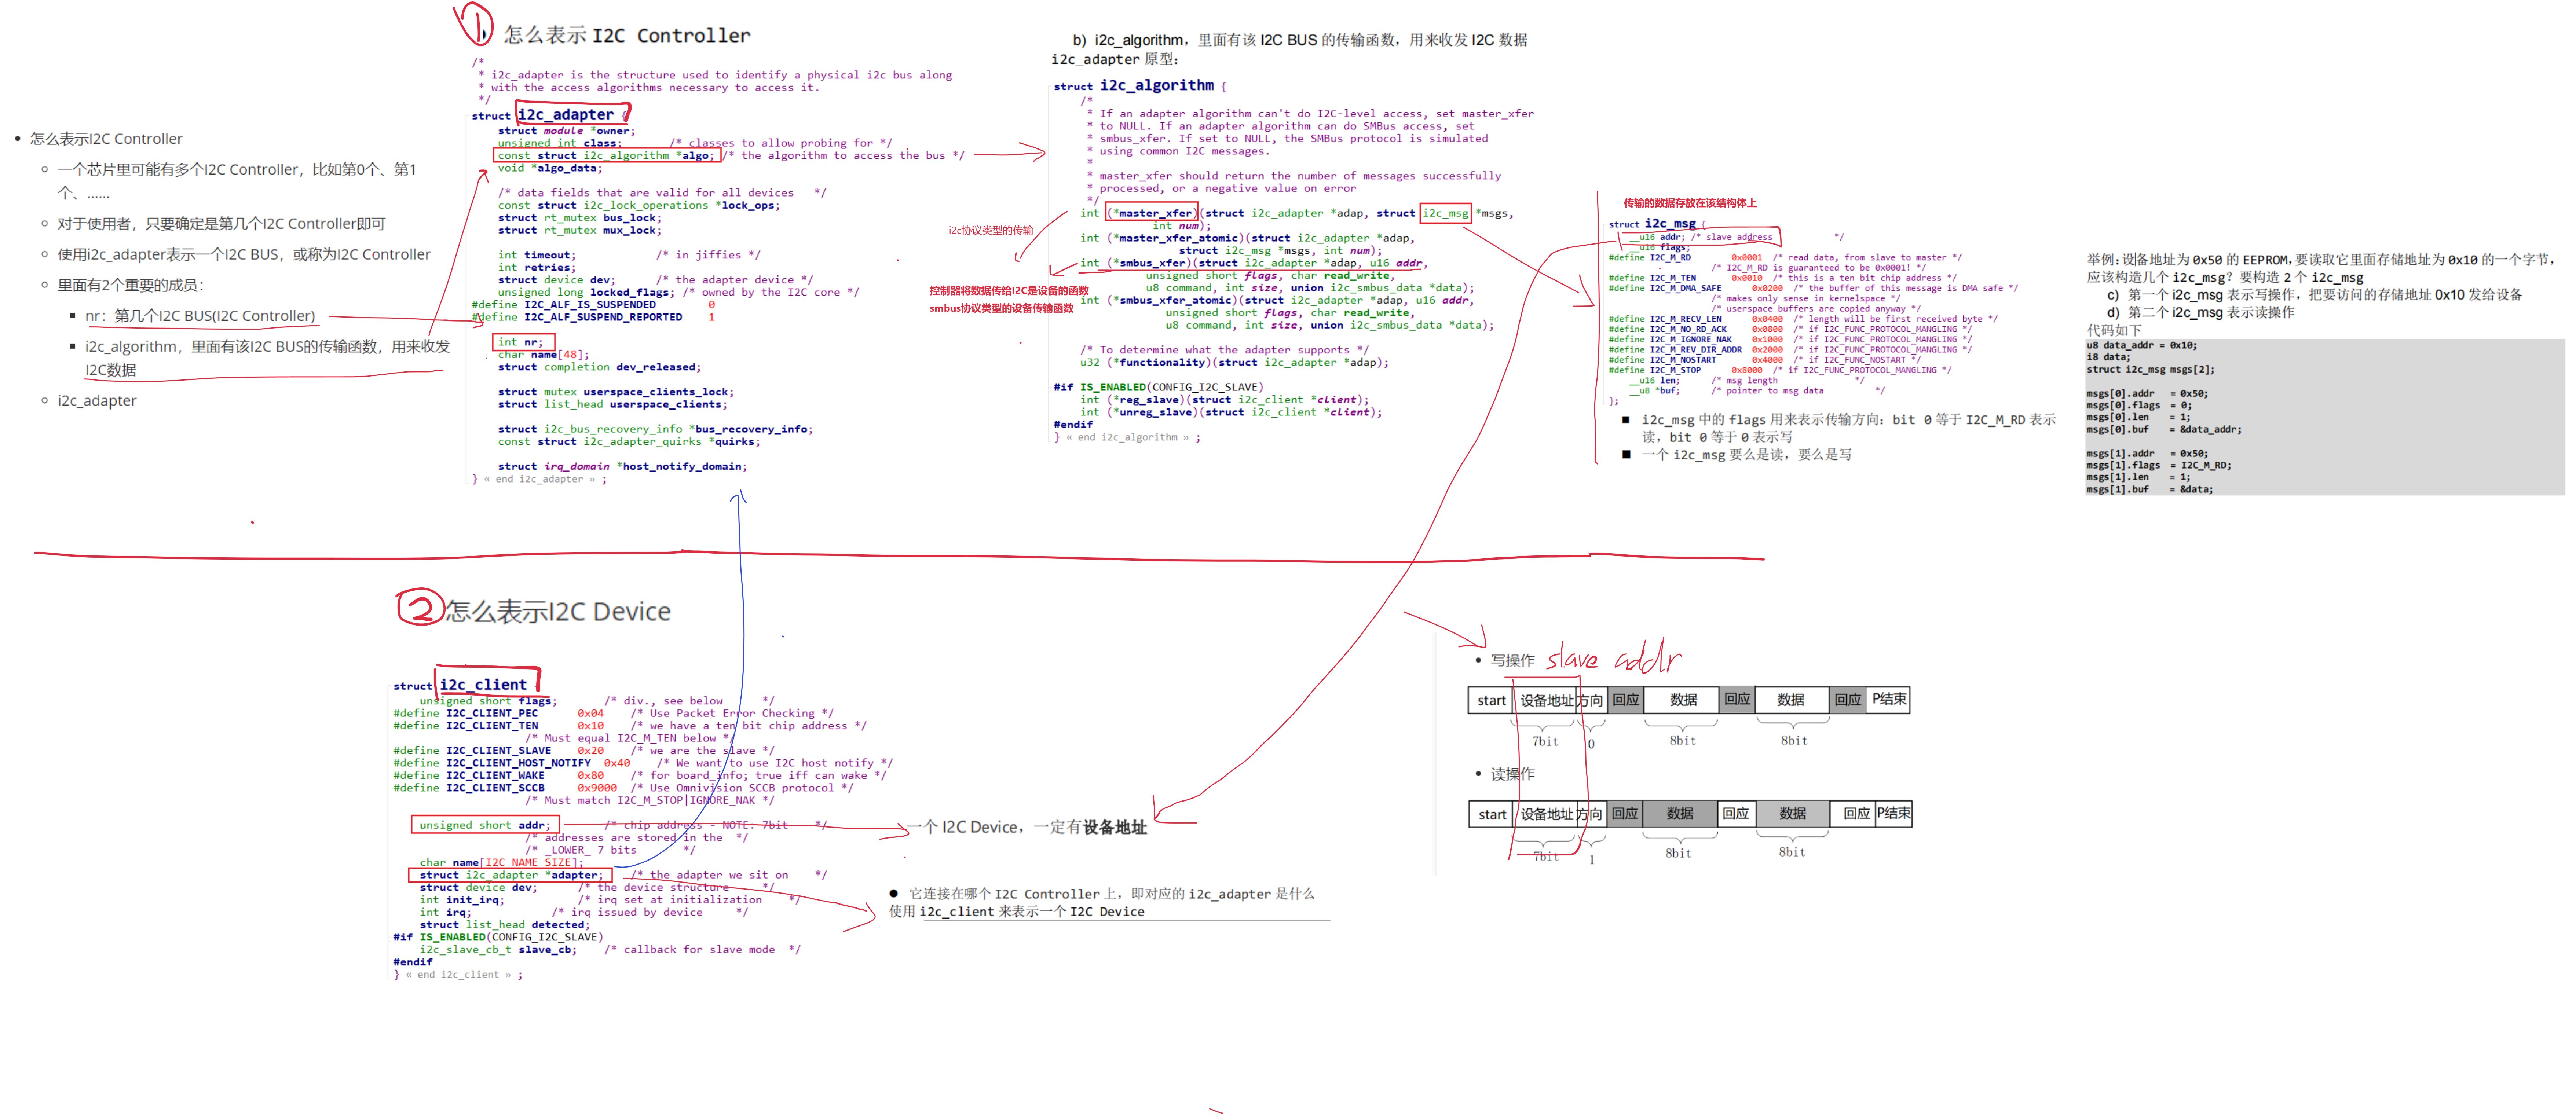
Task: Click bullet "对于使用者，只要确定是第几个I2C Controller即可"
Action: click(x=221, y=224)
